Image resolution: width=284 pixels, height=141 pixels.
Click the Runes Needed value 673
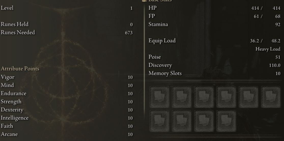129,33
